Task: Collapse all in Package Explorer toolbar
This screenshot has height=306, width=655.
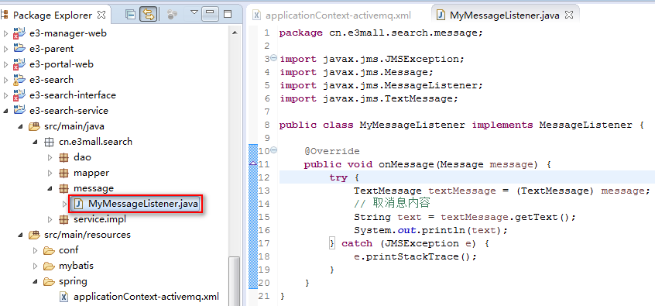Action: tap(131, 15)
